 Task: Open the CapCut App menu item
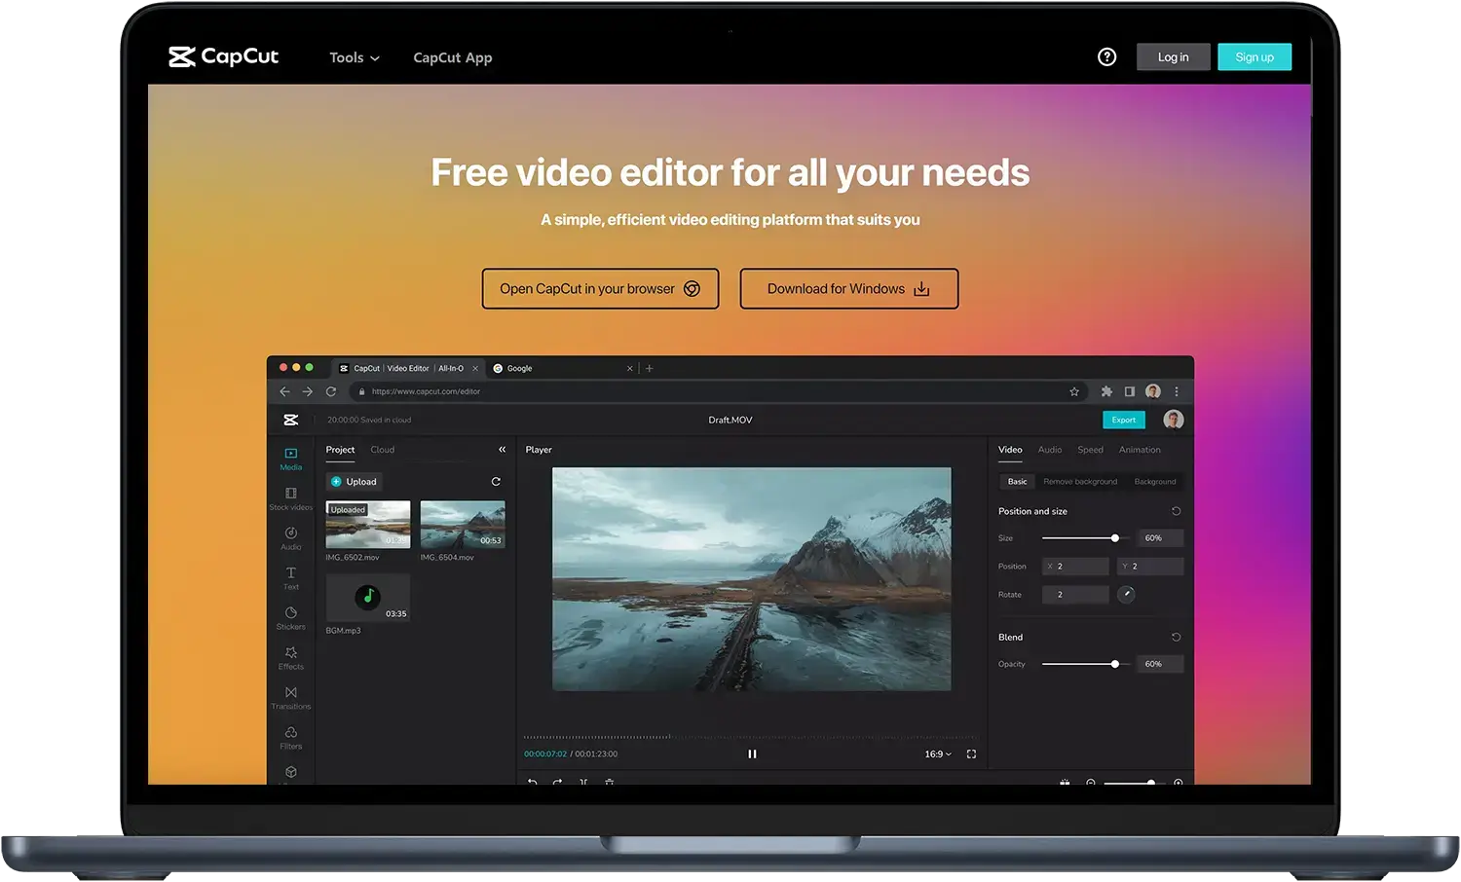(x=453, y=57)
